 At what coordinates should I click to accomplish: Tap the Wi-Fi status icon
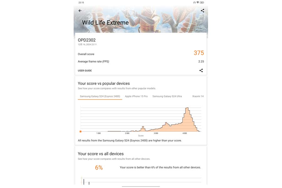point(198,3)
